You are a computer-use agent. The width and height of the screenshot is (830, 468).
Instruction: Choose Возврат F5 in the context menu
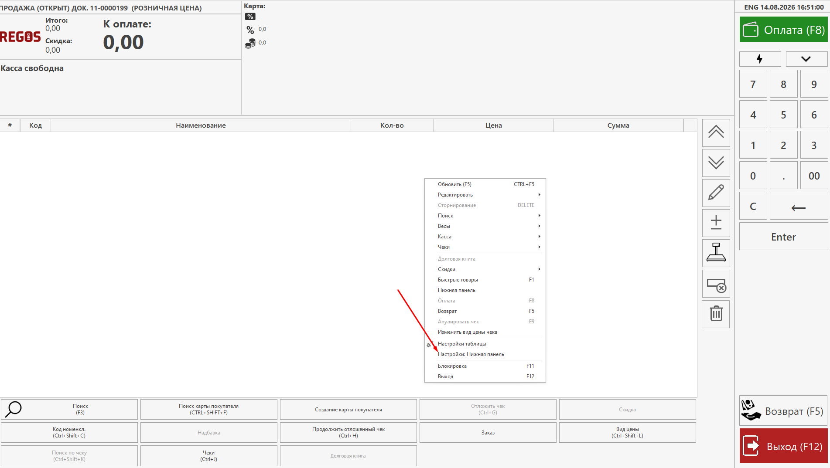point(485,311)
